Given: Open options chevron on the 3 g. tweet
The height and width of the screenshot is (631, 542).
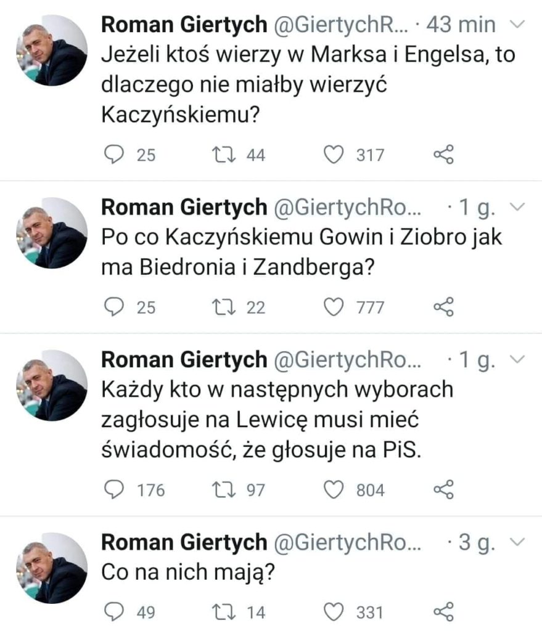Looking at the screenshot, I should click(519, 543).
